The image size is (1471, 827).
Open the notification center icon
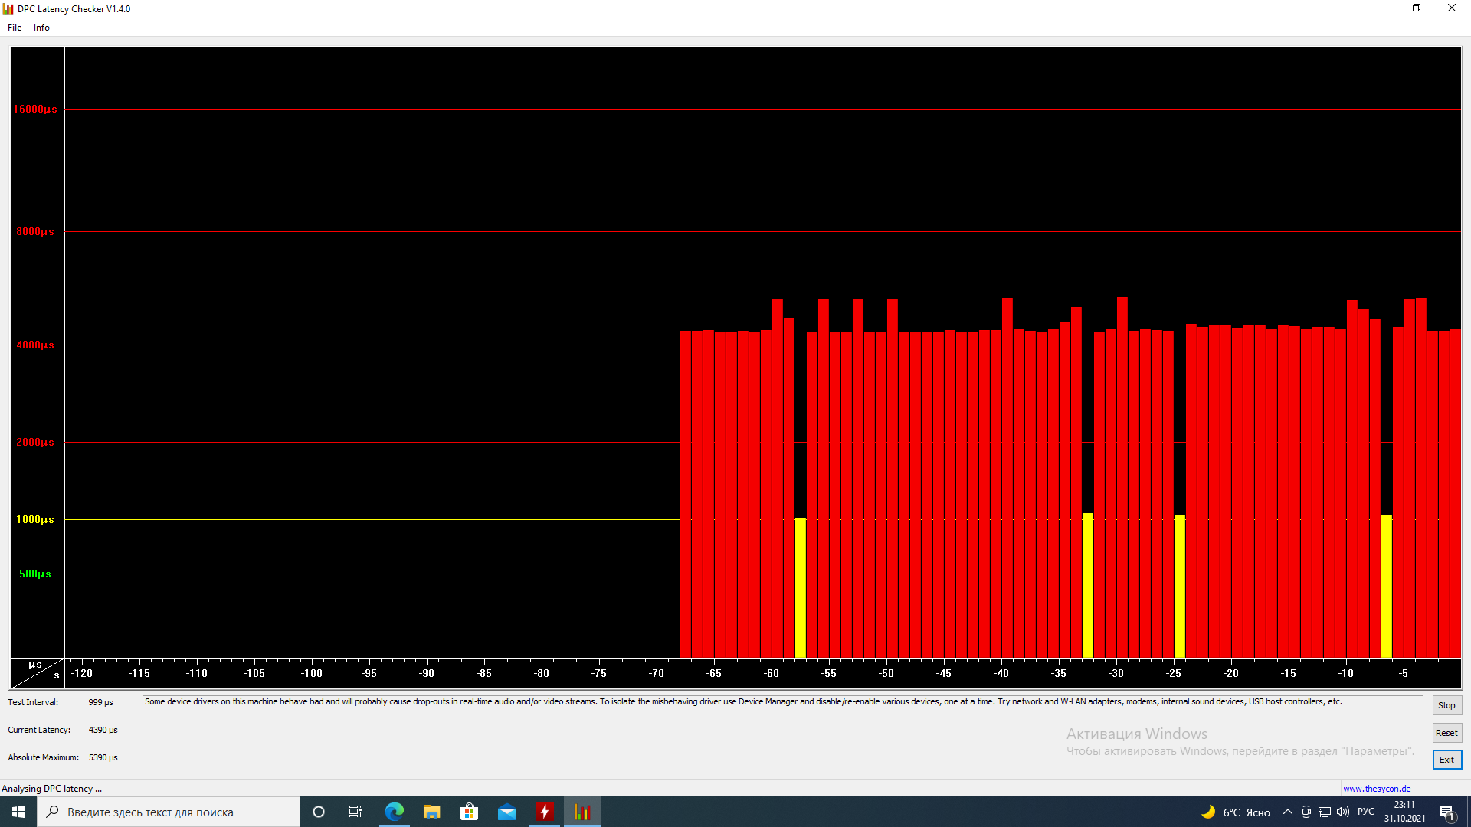click(1446, 812)
